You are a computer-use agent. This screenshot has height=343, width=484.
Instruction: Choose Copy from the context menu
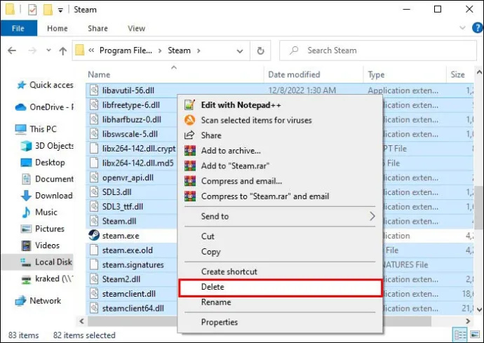[281, 252]
